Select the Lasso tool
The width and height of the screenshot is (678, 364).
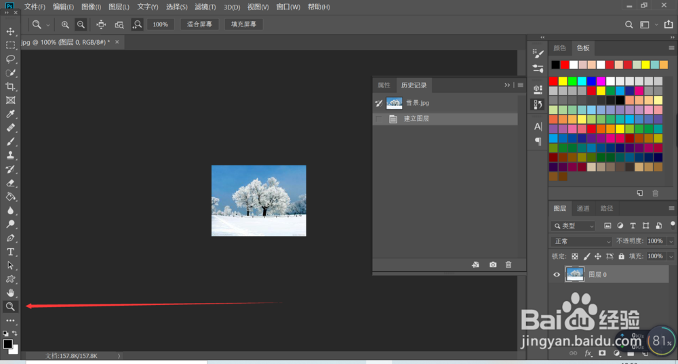click(10, 59)
